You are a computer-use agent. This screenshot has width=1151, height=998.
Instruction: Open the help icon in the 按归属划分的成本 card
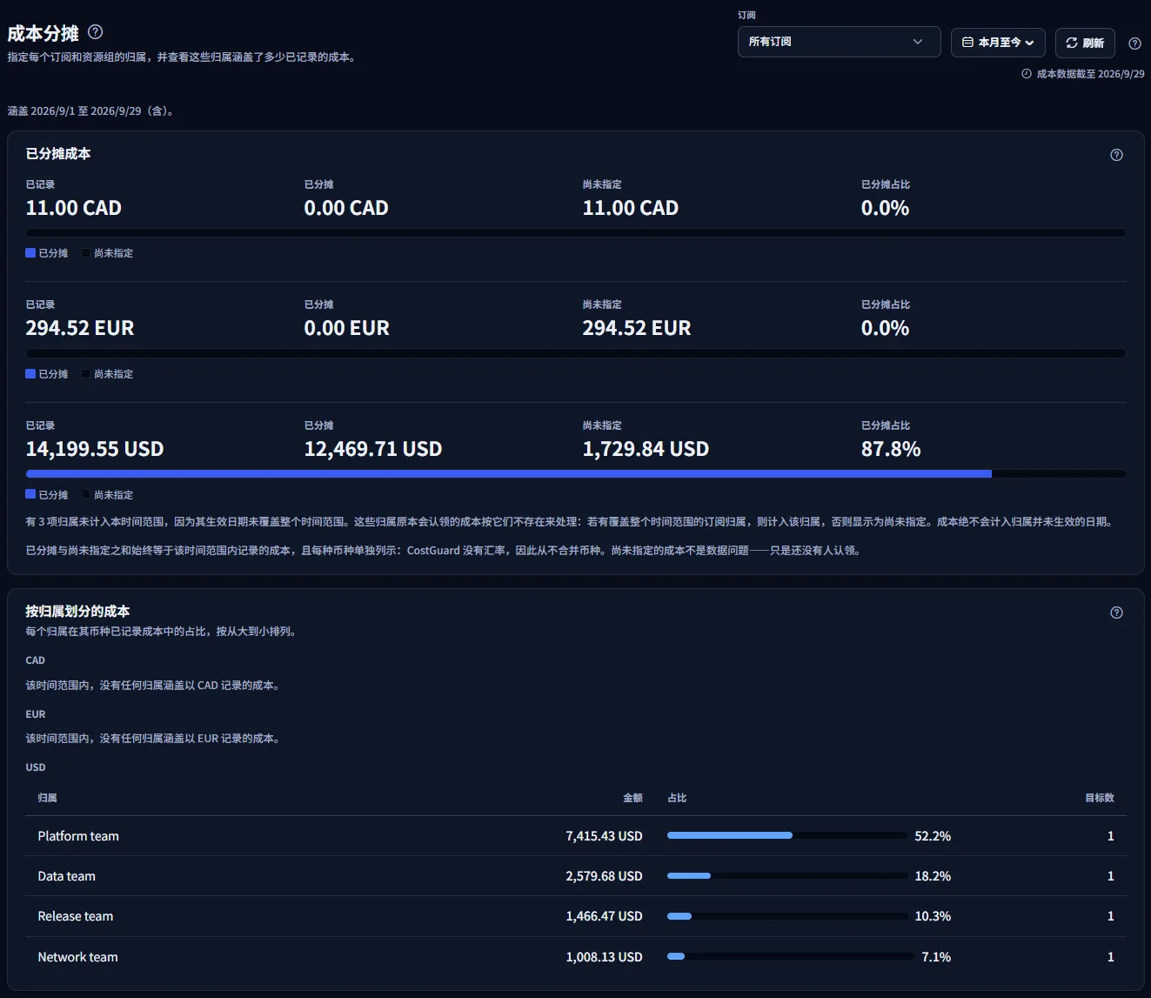(1116, 613)
